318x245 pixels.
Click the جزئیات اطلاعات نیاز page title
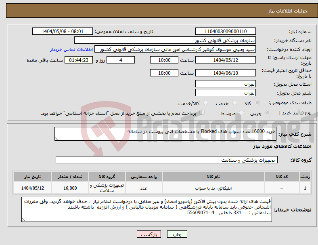[288, 11]
